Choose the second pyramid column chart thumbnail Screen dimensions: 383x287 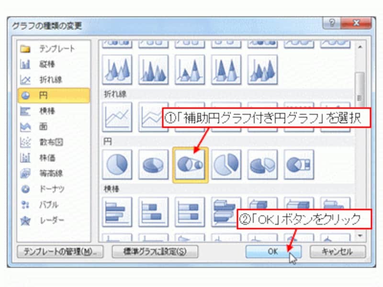pos(153,69)
